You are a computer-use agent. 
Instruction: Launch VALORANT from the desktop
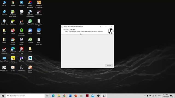(x=39, y=13)
